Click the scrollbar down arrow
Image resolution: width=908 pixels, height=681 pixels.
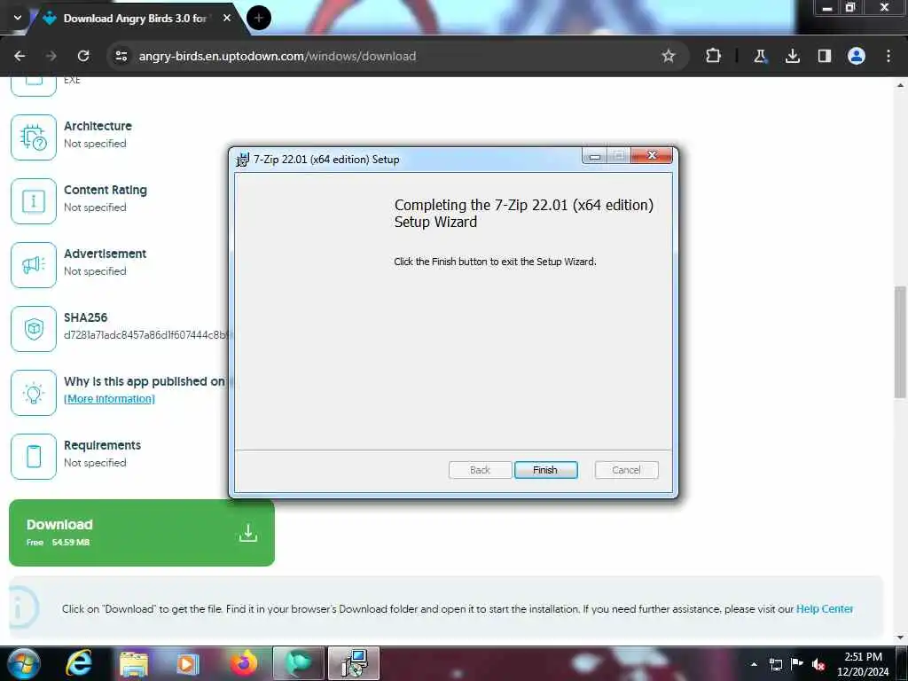pyautogui.click(x=900, y=638)
